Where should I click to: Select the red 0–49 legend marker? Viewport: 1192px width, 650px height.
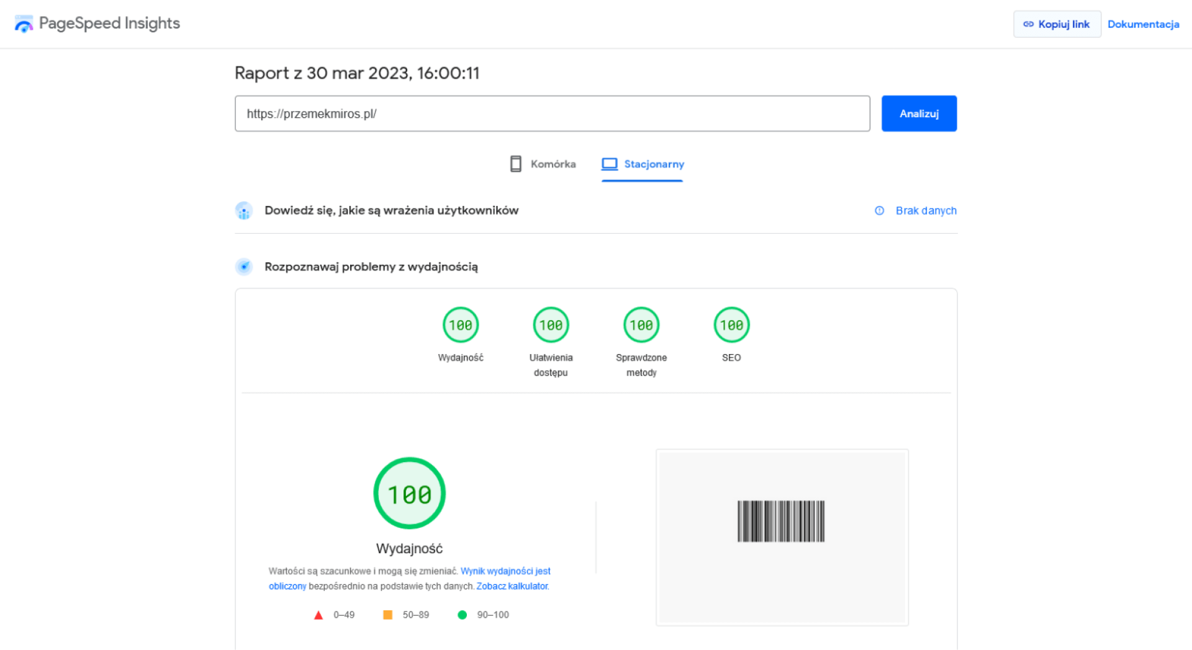click(x=318, y=615)
